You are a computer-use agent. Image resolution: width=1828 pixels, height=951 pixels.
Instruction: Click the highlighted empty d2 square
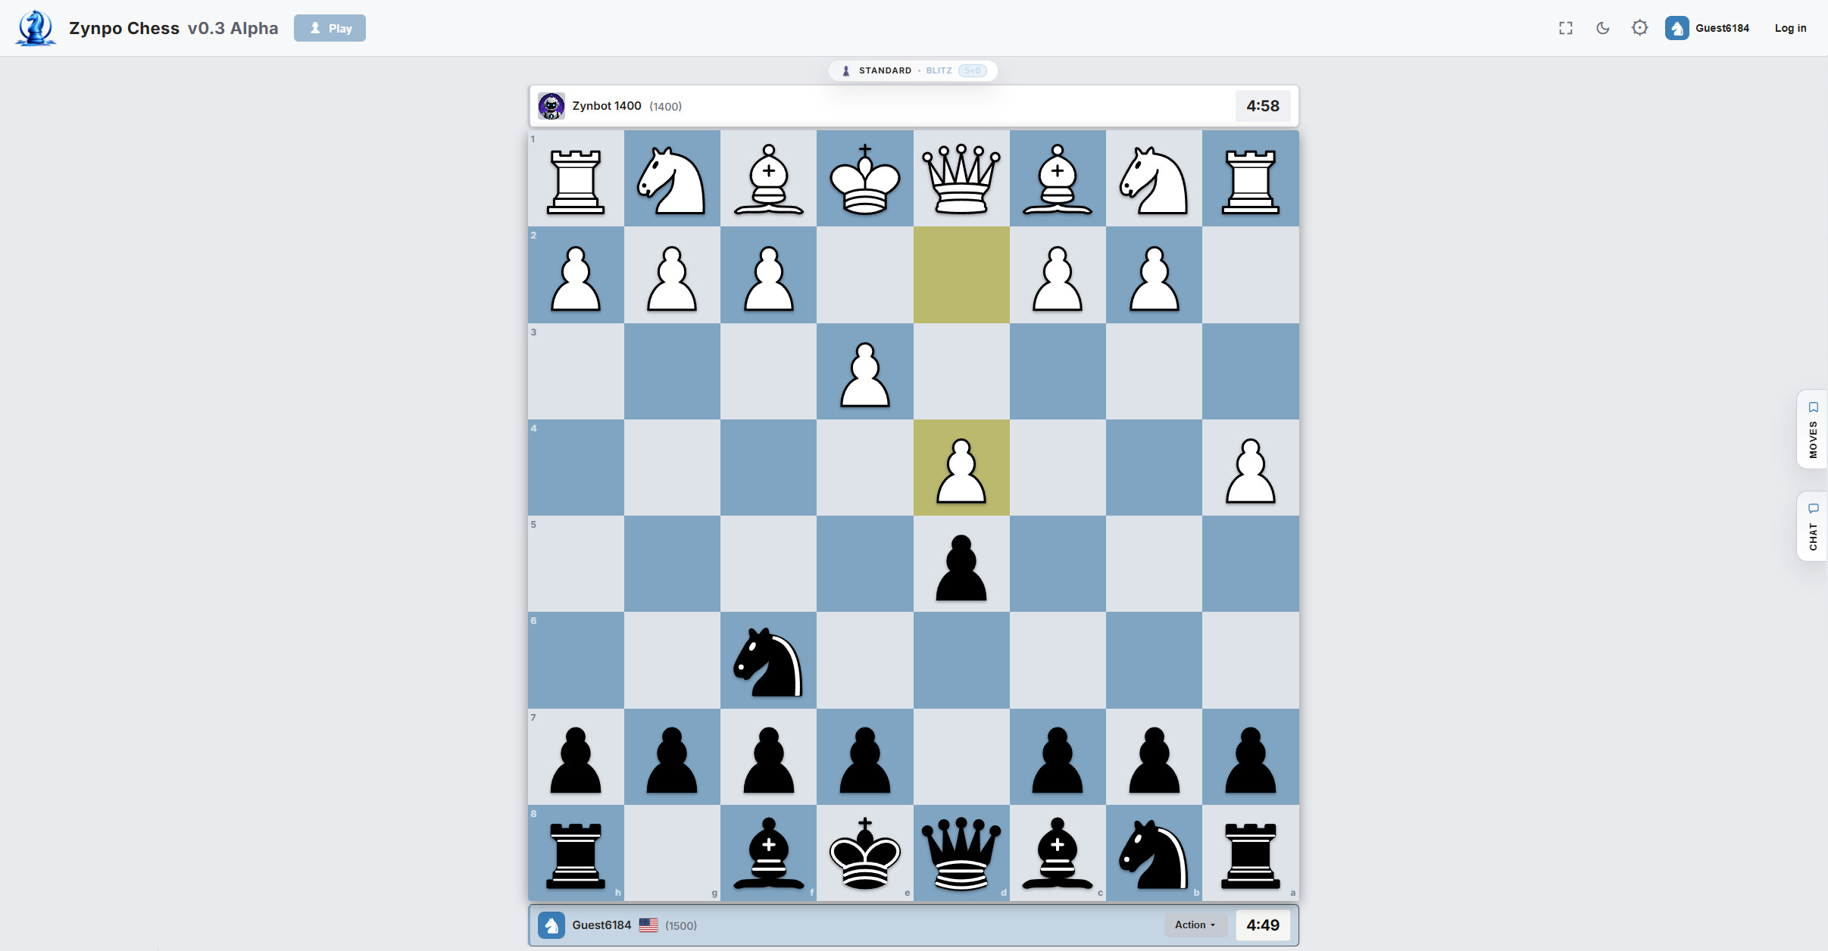point(961,275)
